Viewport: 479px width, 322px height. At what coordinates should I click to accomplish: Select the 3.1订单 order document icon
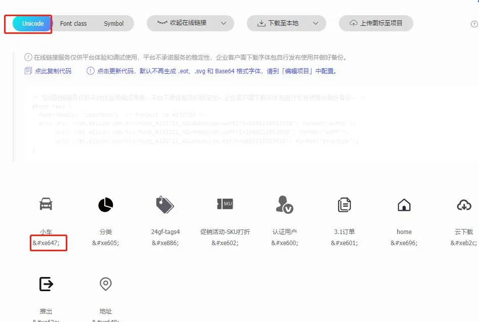pos(344,204)
